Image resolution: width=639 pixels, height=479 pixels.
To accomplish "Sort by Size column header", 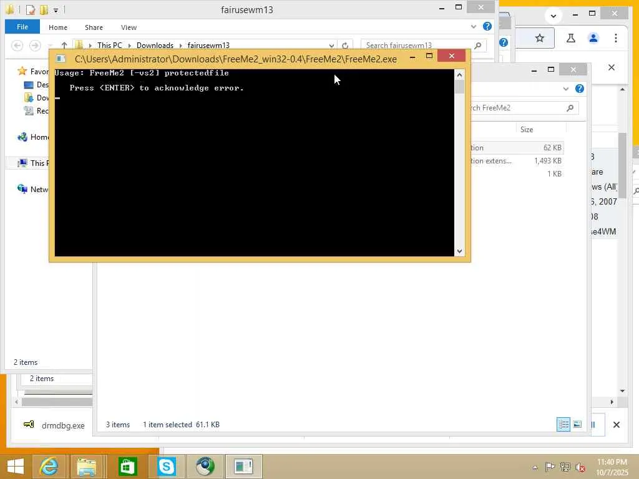I will point(527,130).
